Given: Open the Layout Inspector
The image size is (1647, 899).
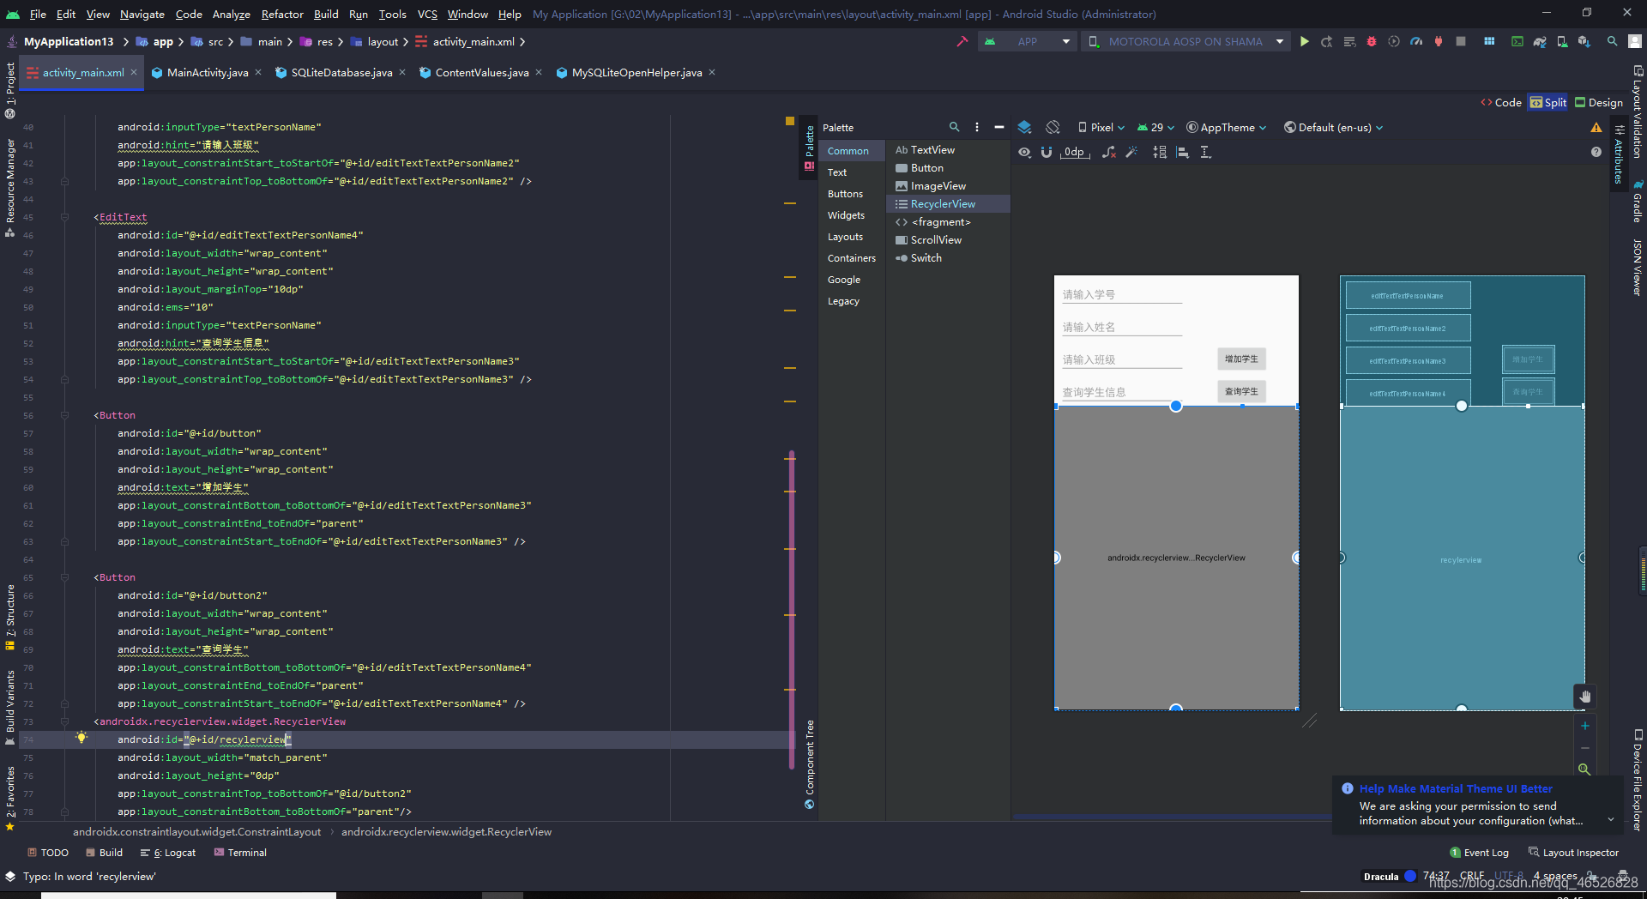Looking at the screenshot, I should coord(1573,853).
